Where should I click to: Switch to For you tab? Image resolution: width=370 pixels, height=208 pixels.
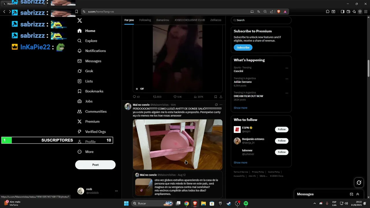click(x=129, y=20)
